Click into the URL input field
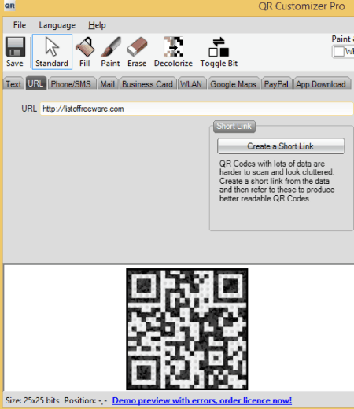Screen dimensions: 354x409 [197, 109]
